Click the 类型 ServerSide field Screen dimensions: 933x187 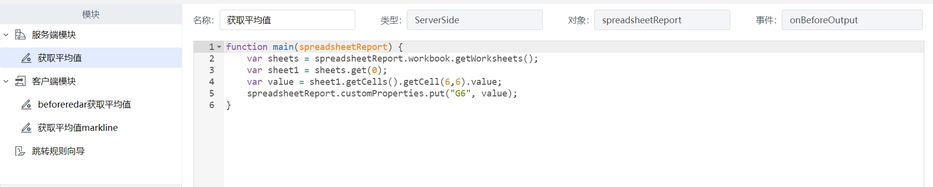[x=475, y=20]
